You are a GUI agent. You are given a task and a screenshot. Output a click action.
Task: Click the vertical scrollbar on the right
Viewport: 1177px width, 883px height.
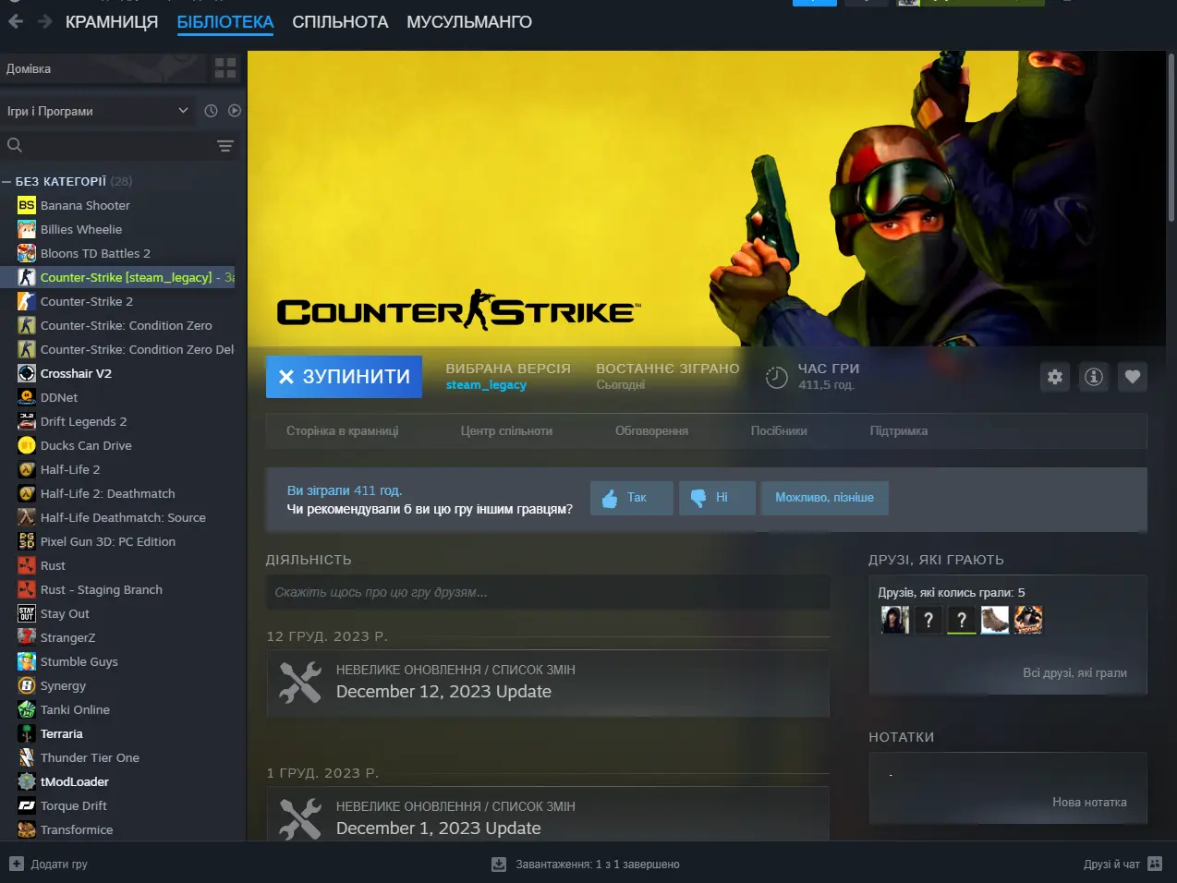pos(1171,139)
